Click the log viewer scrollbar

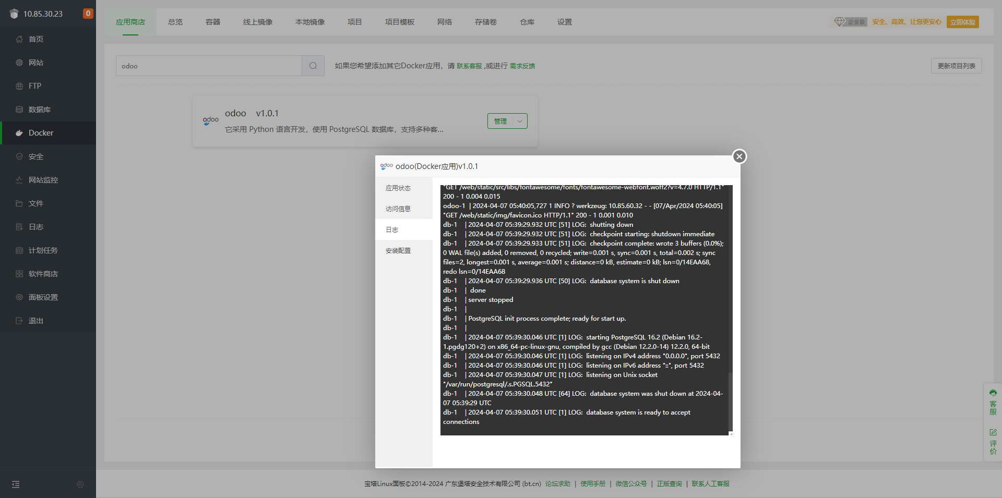click(730, 402)
